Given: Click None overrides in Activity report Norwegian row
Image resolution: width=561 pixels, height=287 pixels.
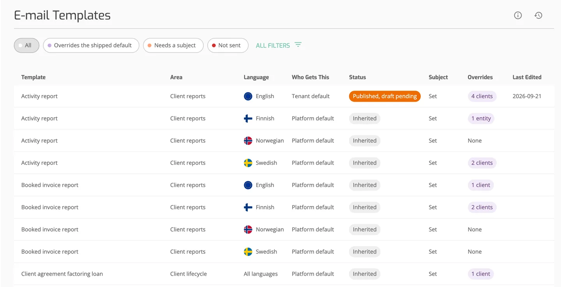Looking at the screenshot, I should [x=475, y=141].
